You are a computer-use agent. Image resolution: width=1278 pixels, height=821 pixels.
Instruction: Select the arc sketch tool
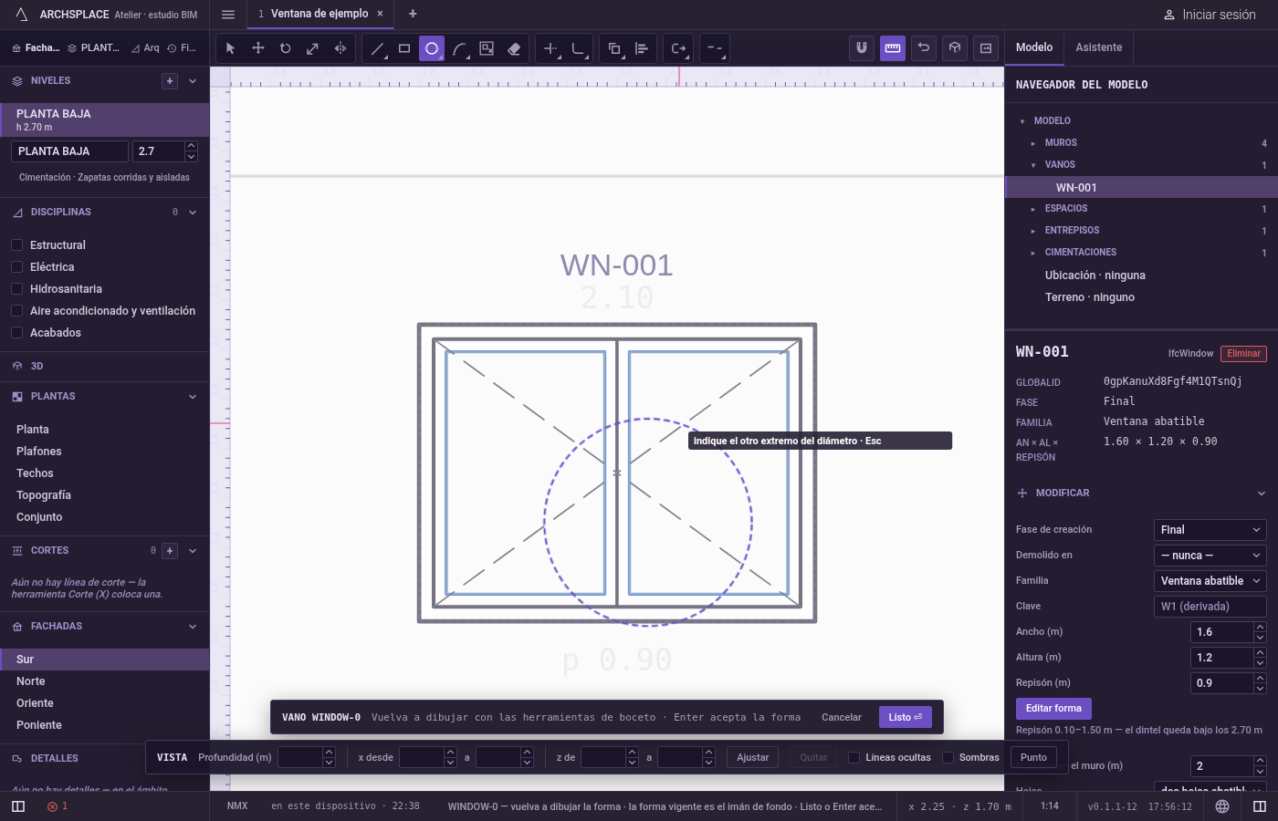pyautogui.click(x=459, y=48)
